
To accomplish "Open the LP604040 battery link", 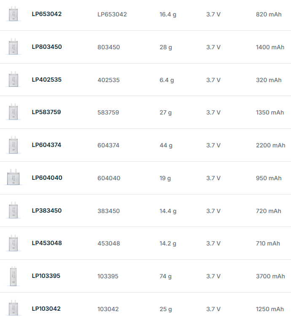I will [47, 178].
